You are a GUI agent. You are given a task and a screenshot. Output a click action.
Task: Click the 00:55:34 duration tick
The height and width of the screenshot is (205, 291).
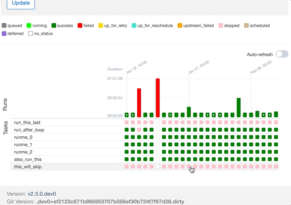click(115, 98)
